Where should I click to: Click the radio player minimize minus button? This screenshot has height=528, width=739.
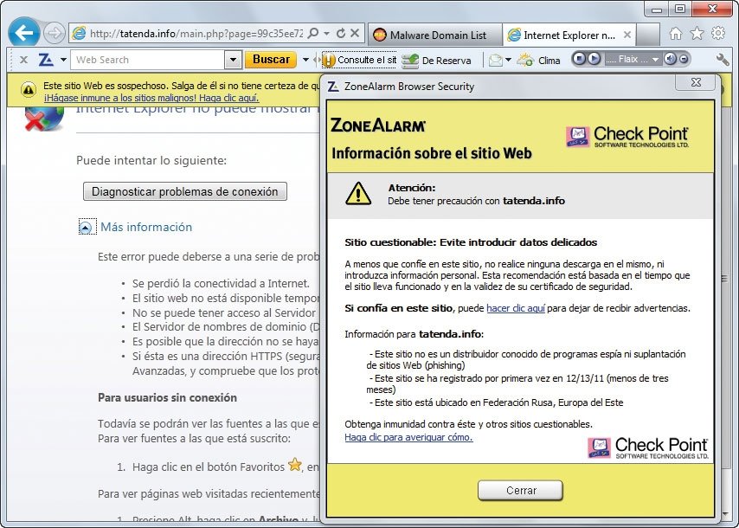point(684,59)
